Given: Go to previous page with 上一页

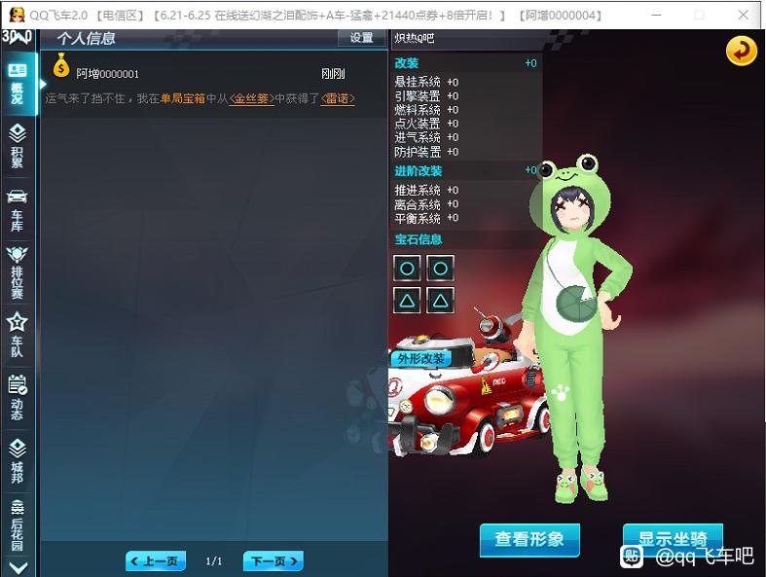Looking at the screenshot, I should pos(156,560).
